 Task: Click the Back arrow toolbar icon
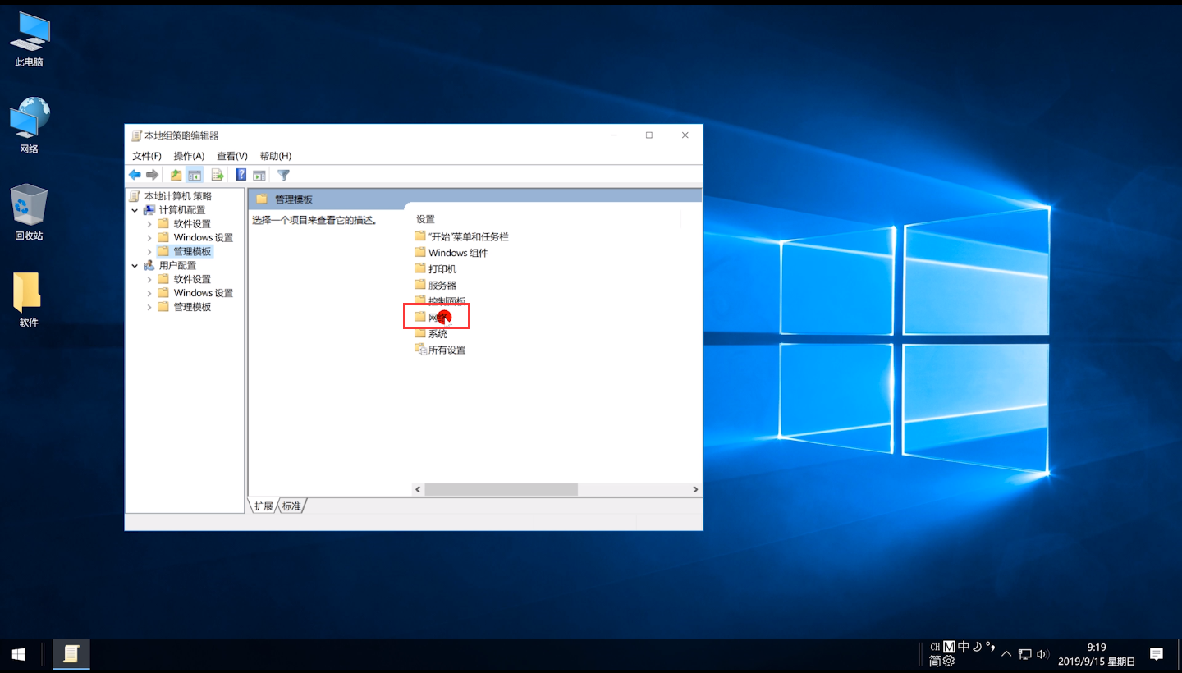tap(135, 175)
